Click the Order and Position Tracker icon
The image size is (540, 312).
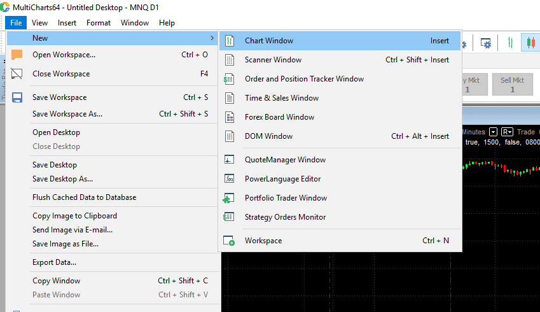coord(229,79)
